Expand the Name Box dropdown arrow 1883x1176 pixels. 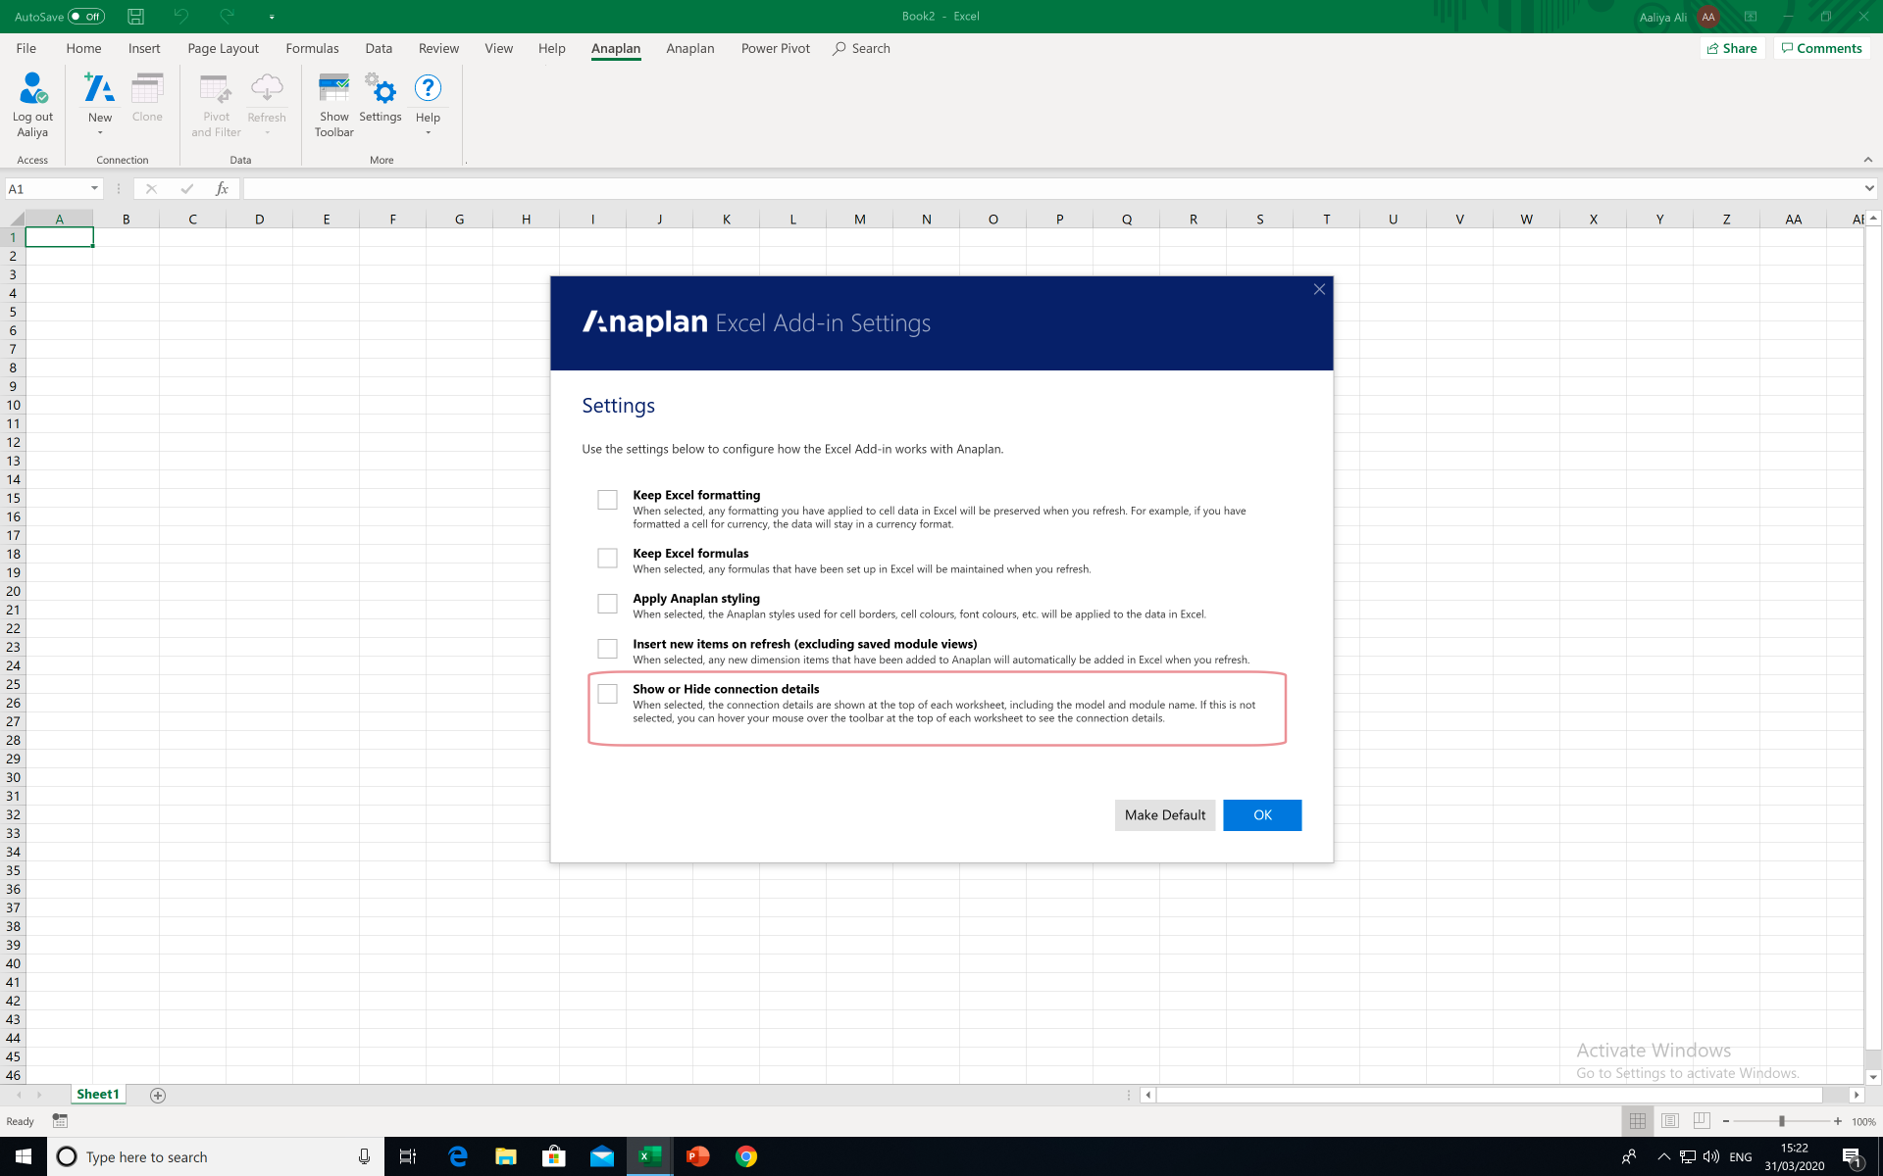pyautogui.click(x=94, y=188)
